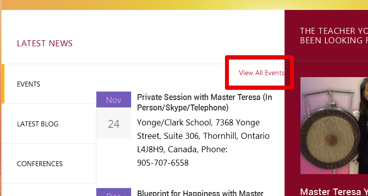Click the View All Events link

[261, 73]
